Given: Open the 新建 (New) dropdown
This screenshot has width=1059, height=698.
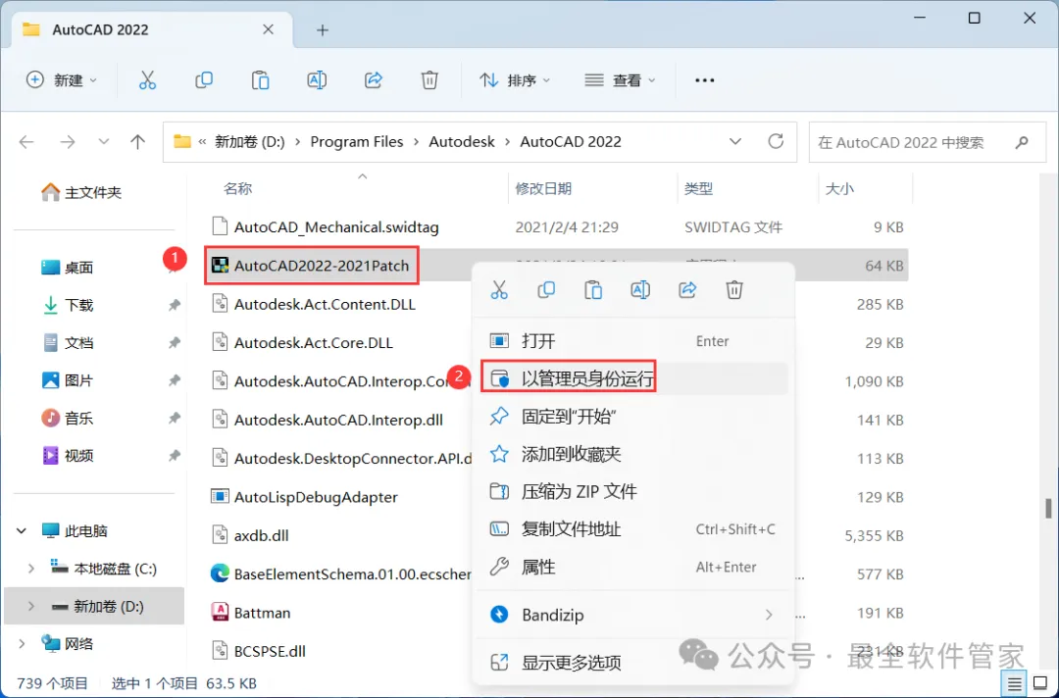Looking at the screenshot, I should [x=62, y=80].
